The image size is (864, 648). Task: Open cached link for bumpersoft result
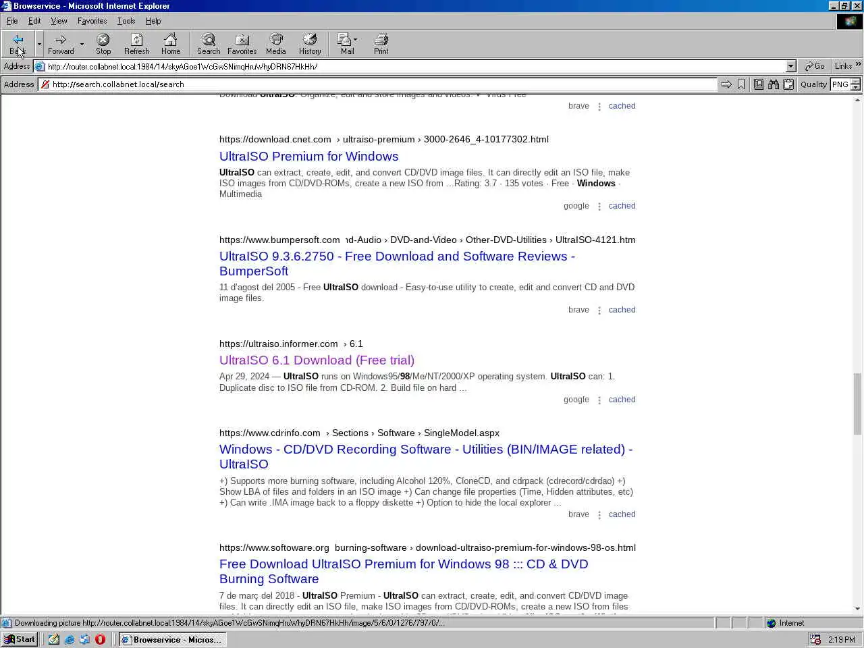[x=622, y=310]
